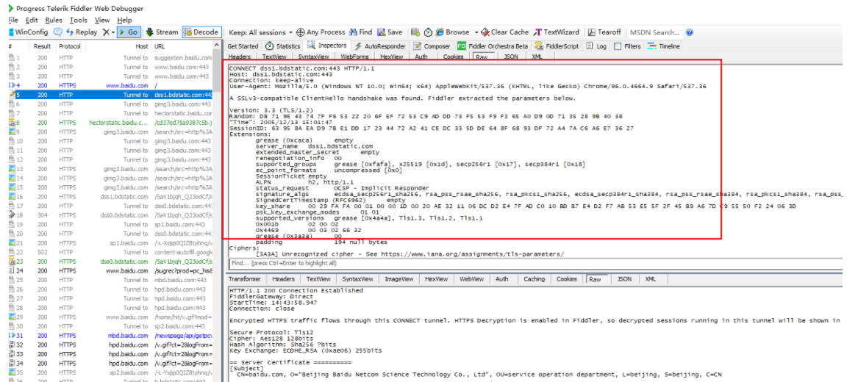Open the Browse dropdown arrow
The image size is (847, 382).
pyautogui.click(x=476, y=32)
